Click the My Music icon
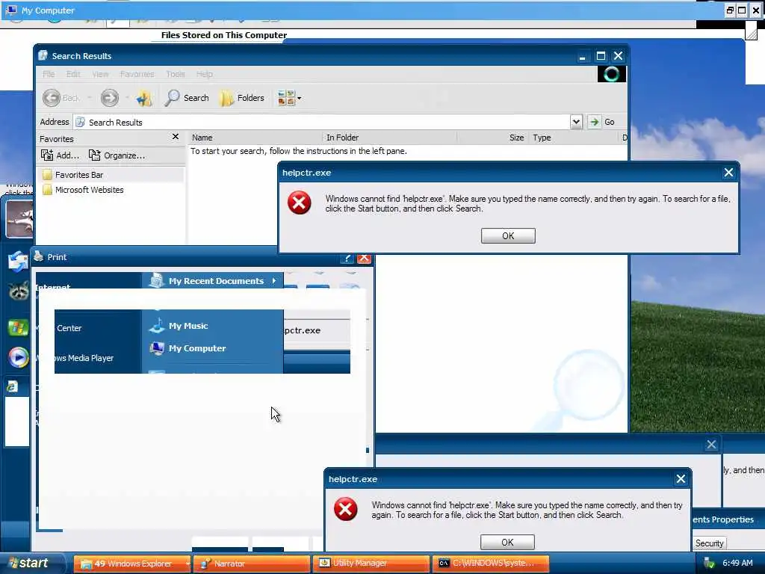The width and height of the screenshot is (765, 574). (x=157, y=325)
